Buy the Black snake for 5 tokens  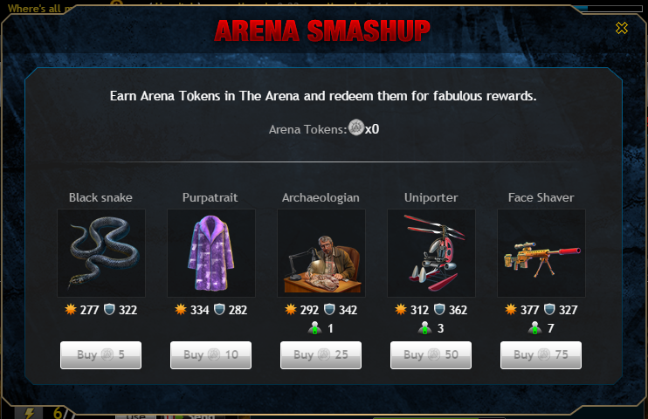(x=100, y=355)
